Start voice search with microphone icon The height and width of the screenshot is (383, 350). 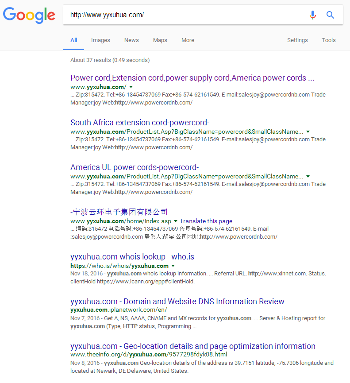point(313,15)
